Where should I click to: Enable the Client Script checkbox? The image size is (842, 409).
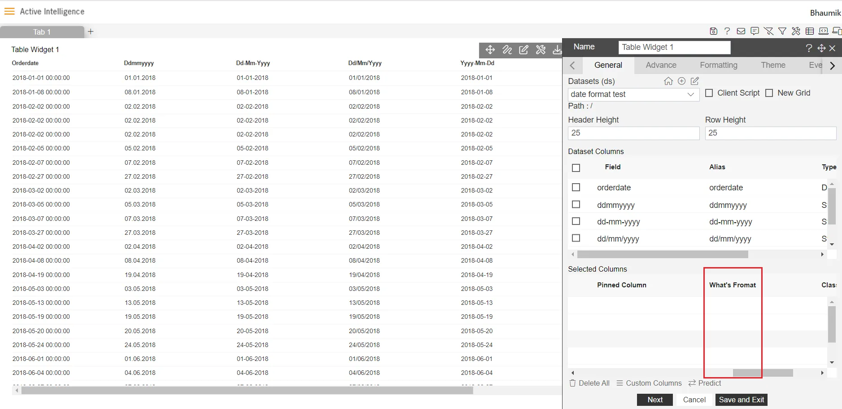709,93
